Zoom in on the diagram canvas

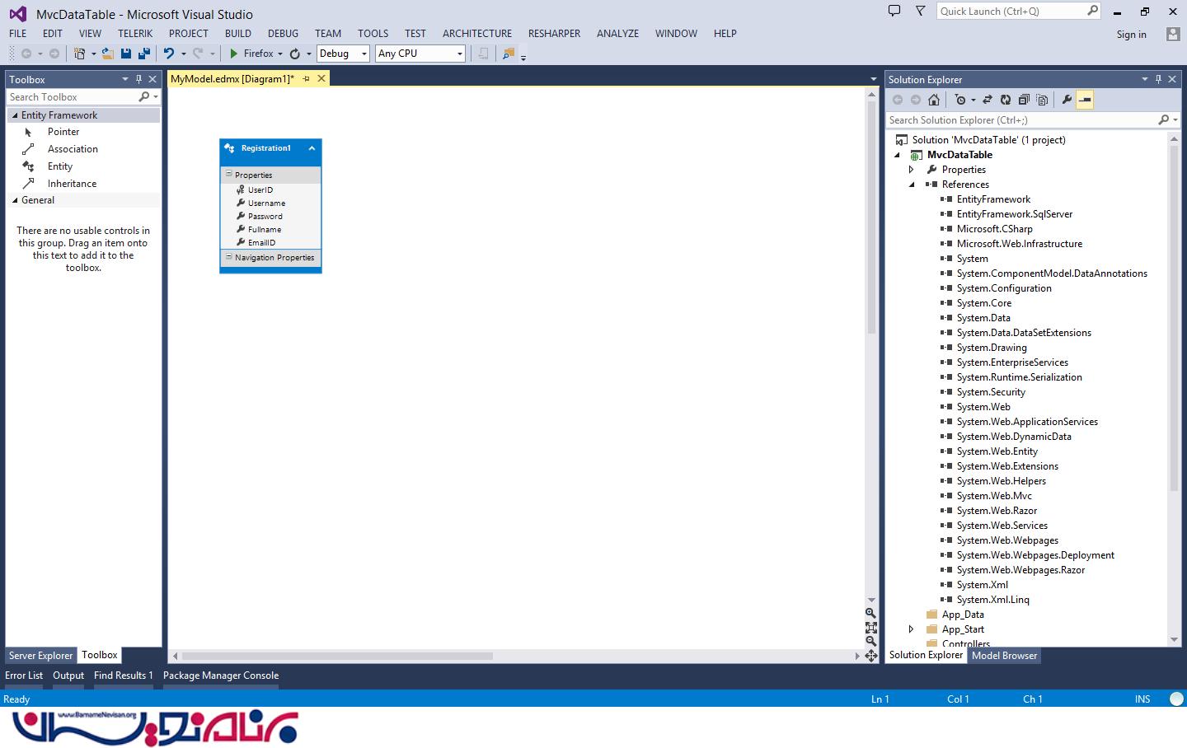click(870, 613)
